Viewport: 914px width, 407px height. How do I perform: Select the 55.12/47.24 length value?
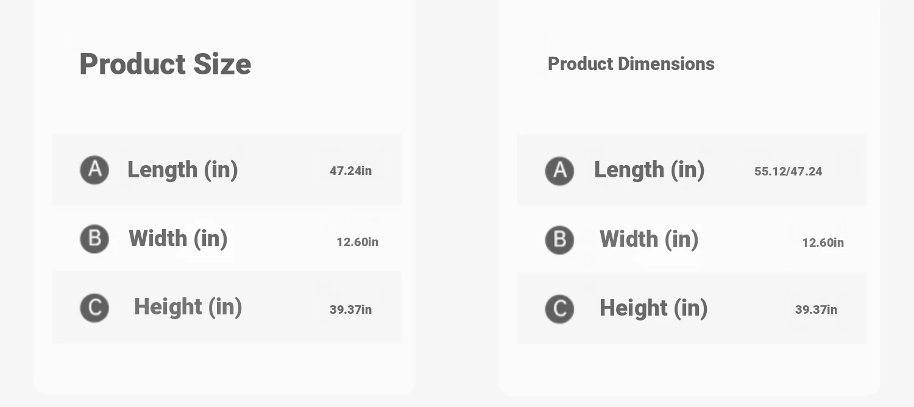point(788,171)
